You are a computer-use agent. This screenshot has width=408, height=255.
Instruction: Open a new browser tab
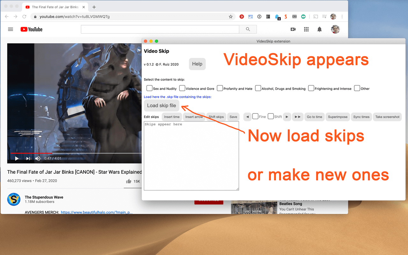tap(94, 7)
